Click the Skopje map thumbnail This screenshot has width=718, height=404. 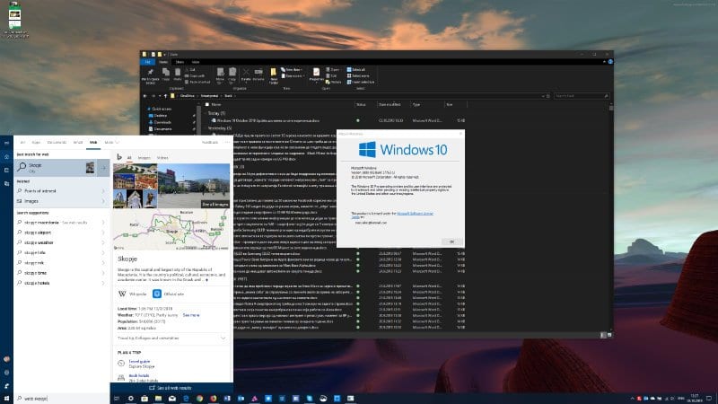(x=171, y=229)
